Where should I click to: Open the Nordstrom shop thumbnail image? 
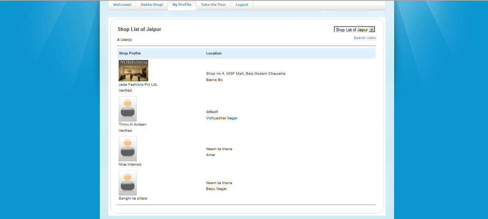pos(133,70)
